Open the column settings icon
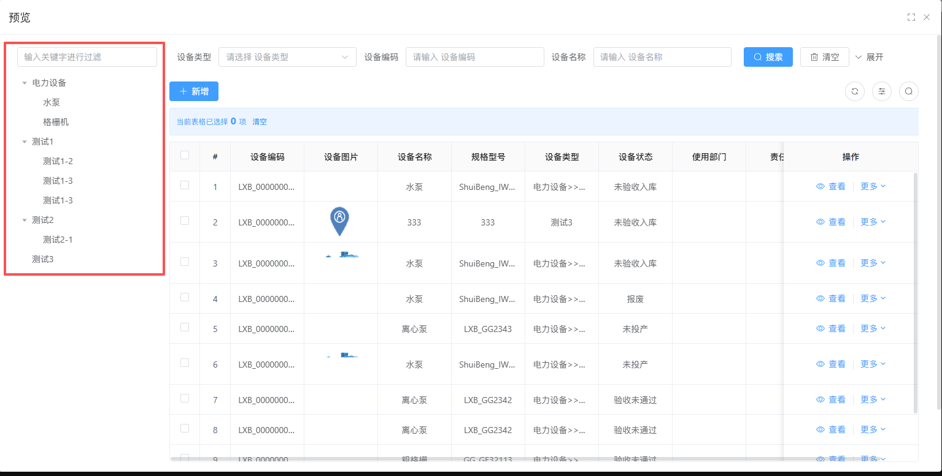The image size is (942, 476). pos(882,91)
